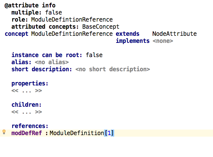
Task: Click the empty placeholder under properties
Action: [x=27, y=91]
